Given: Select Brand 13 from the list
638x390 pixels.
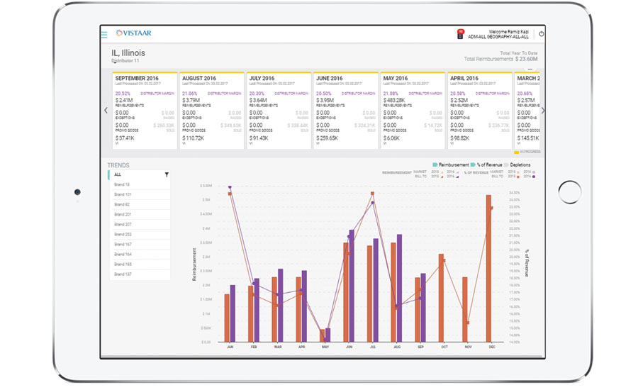Looking at the screenshot, I should (x=139, y=184).
